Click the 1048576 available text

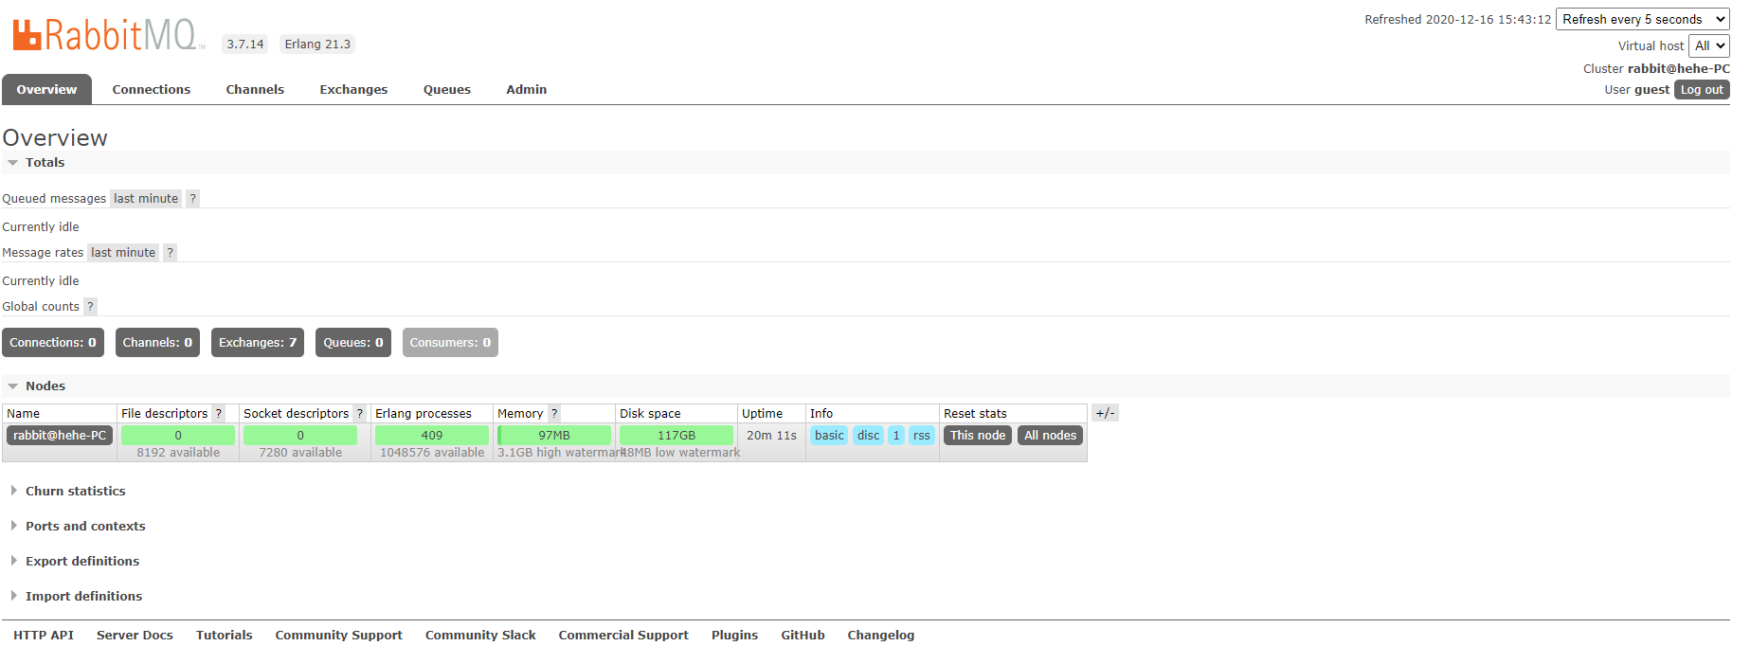click(x=432, y=452)
